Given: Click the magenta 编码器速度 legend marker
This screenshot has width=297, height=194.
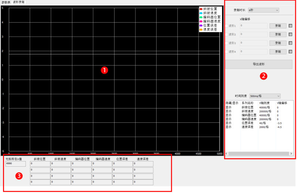Looking at the screenshot, I should pos(201,22).
